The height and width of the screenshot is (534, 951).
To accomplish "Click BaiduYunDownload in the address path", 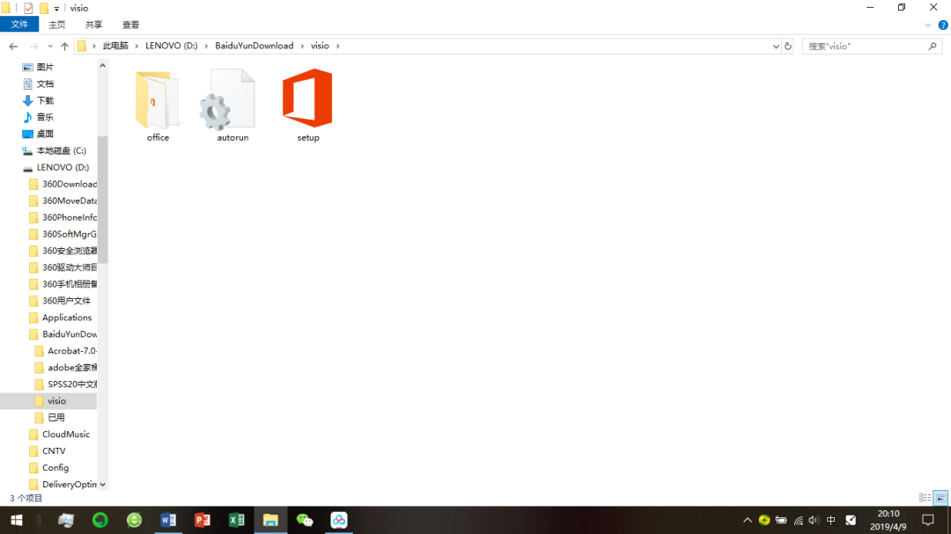I will click(x=254, y=46).
